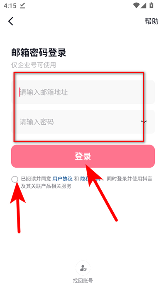Focus the 请输入密码 password field

[x=83, y=122]
